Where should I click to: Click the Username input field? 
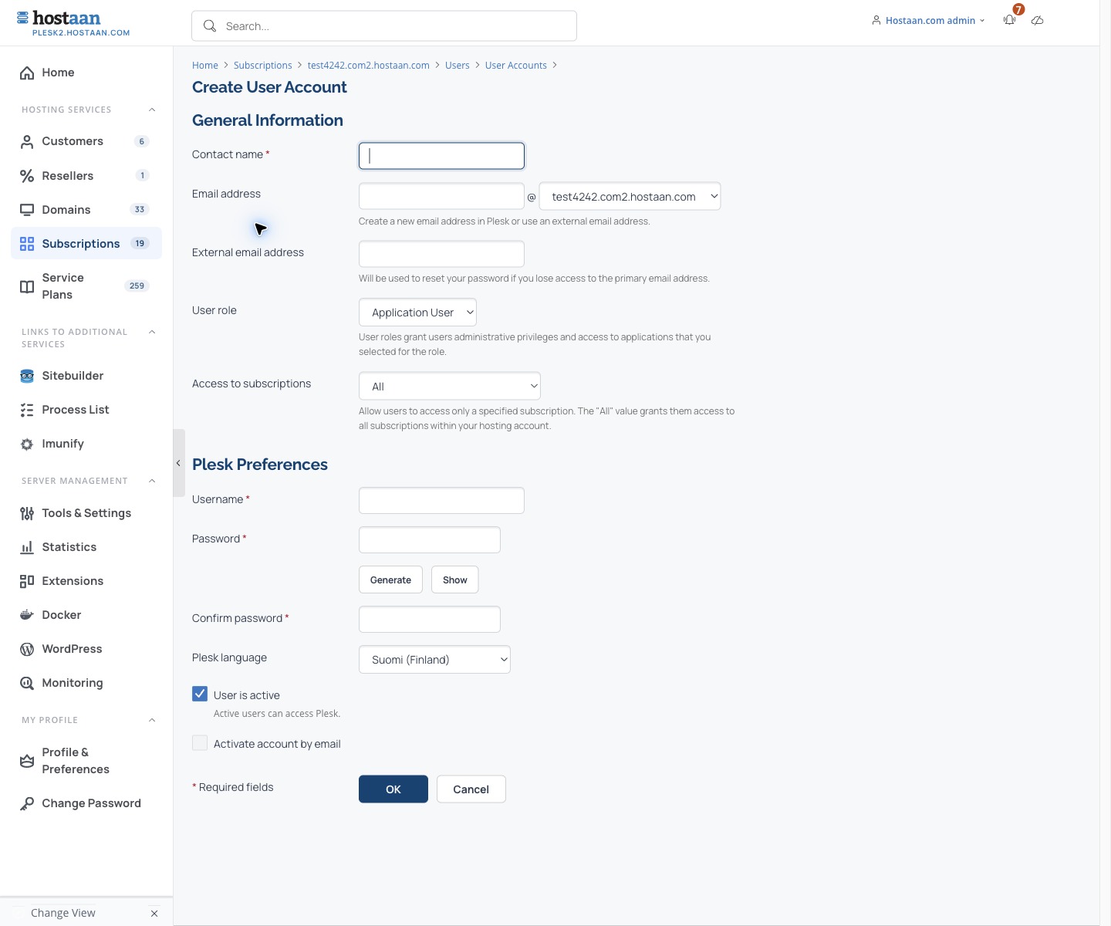pyautogui.click(x=441, y=501)
